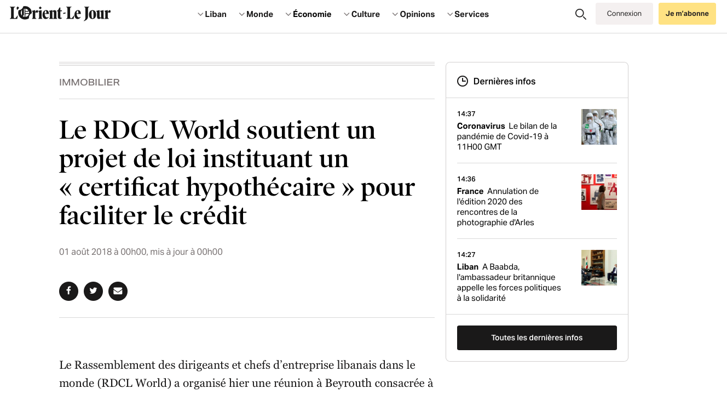This screenshot has height=394, width=727.
Task: Open the Services section
Action: 471,14
